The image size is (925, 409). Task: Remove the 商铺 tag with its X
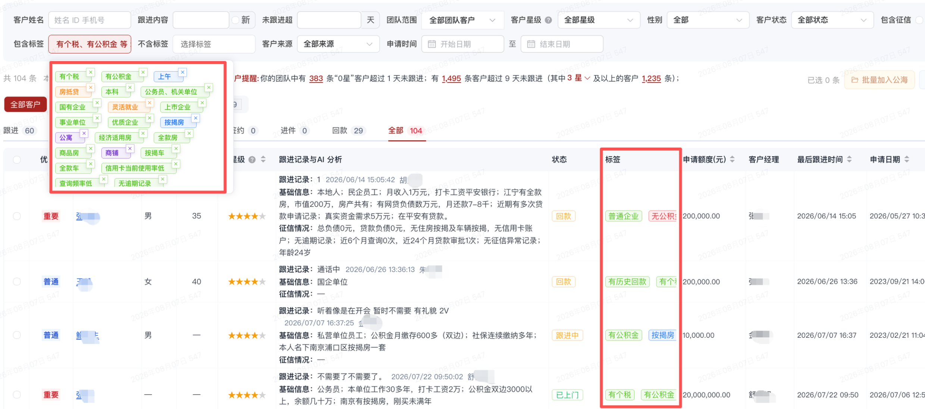coord(130,149)
